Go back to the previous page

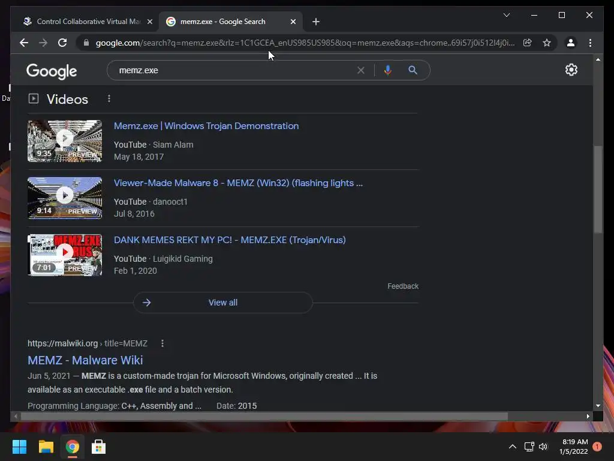[24, 43]
